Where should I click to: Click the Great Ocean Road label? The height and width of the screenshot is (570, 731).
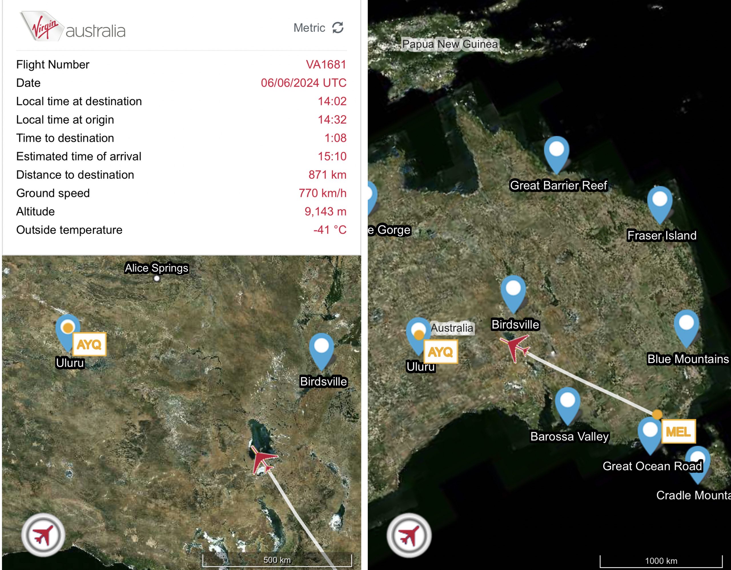(x=652, y=466)
